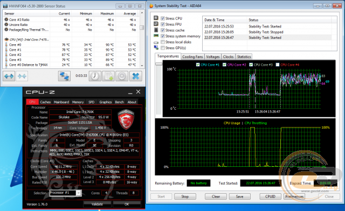Viewport: 345px width, 211px height.
Task: Click CPU-Z OK button
Action: [127, 204]
